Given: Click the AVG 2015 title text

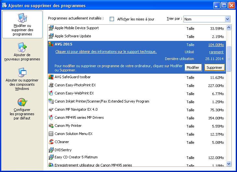Looking at the screenshot, I should point(64,44).
